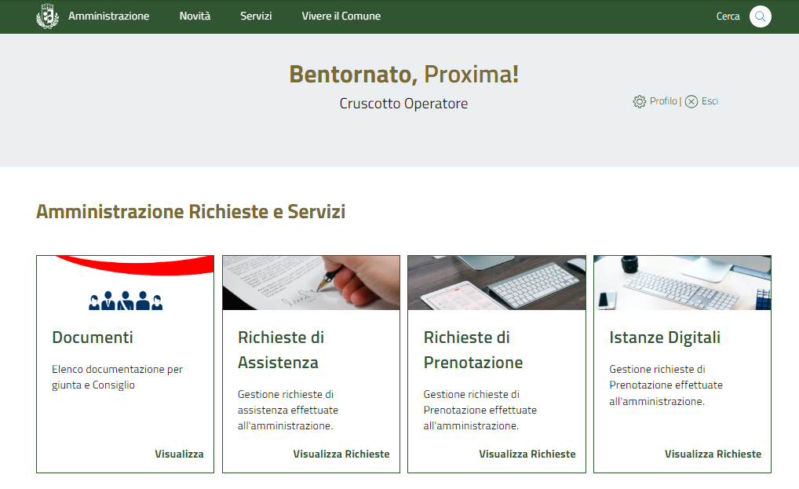Click the Esci circled X icon
This screenshot has height=489, width=799.
coord(691,101)
